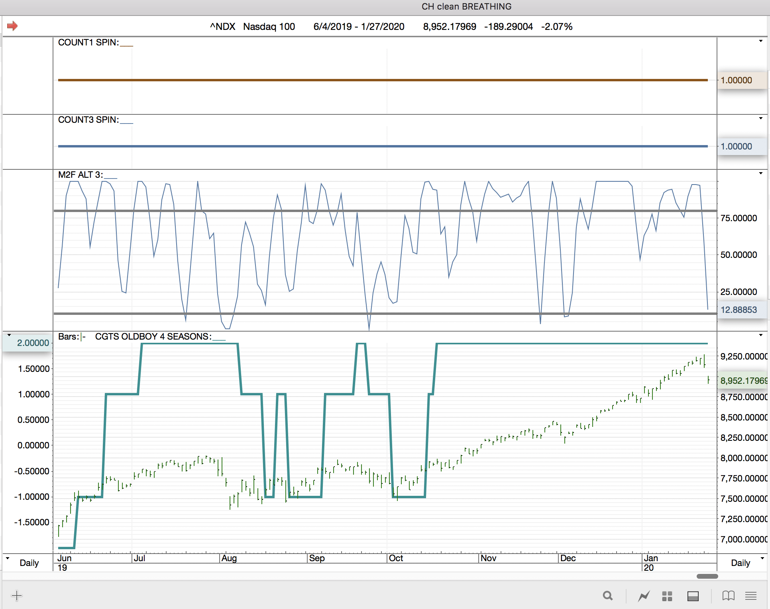770x609 pixels.
Task: Click the date range 6/4/2019 - 1/27/2020
Action: click(x=359, y=27)
